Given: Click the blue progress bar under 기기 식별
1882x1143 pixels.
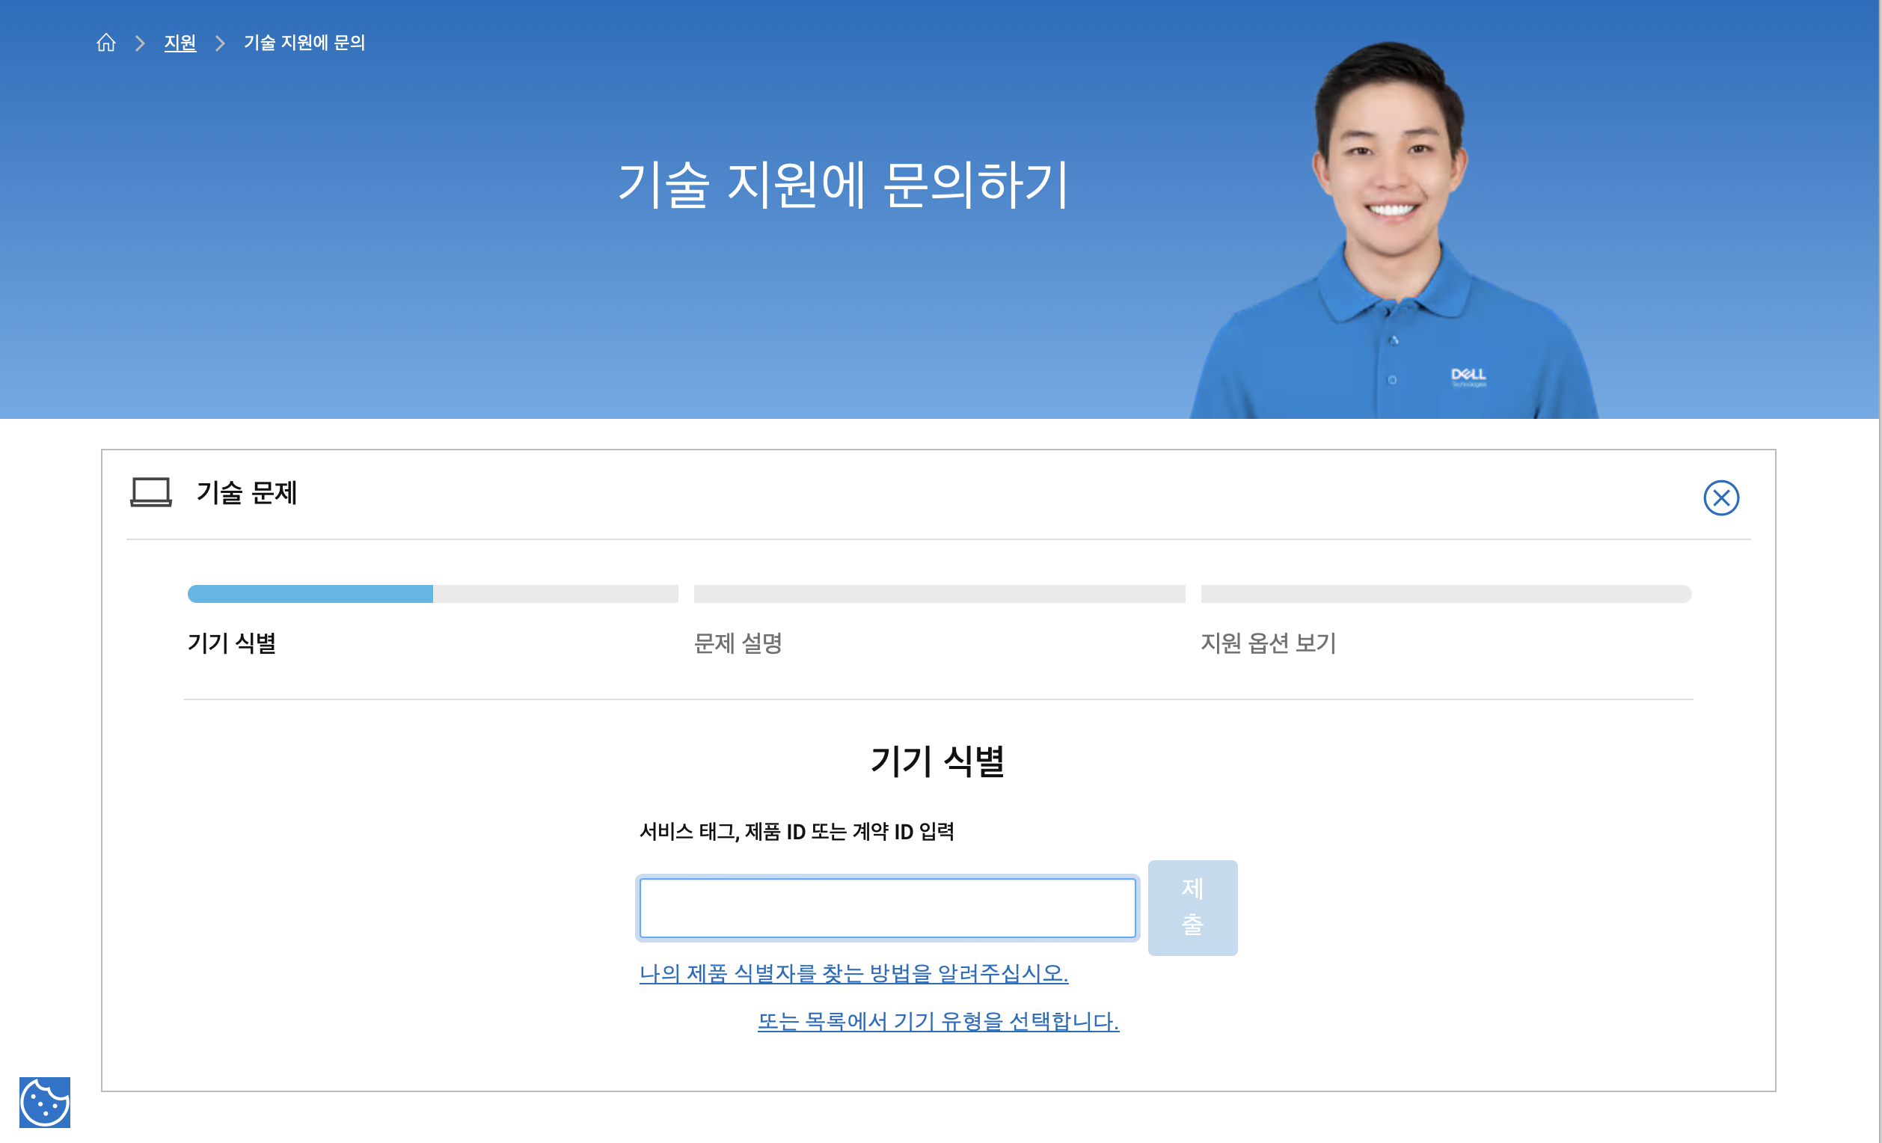Looking at the screenshot, I should point(310,594).
